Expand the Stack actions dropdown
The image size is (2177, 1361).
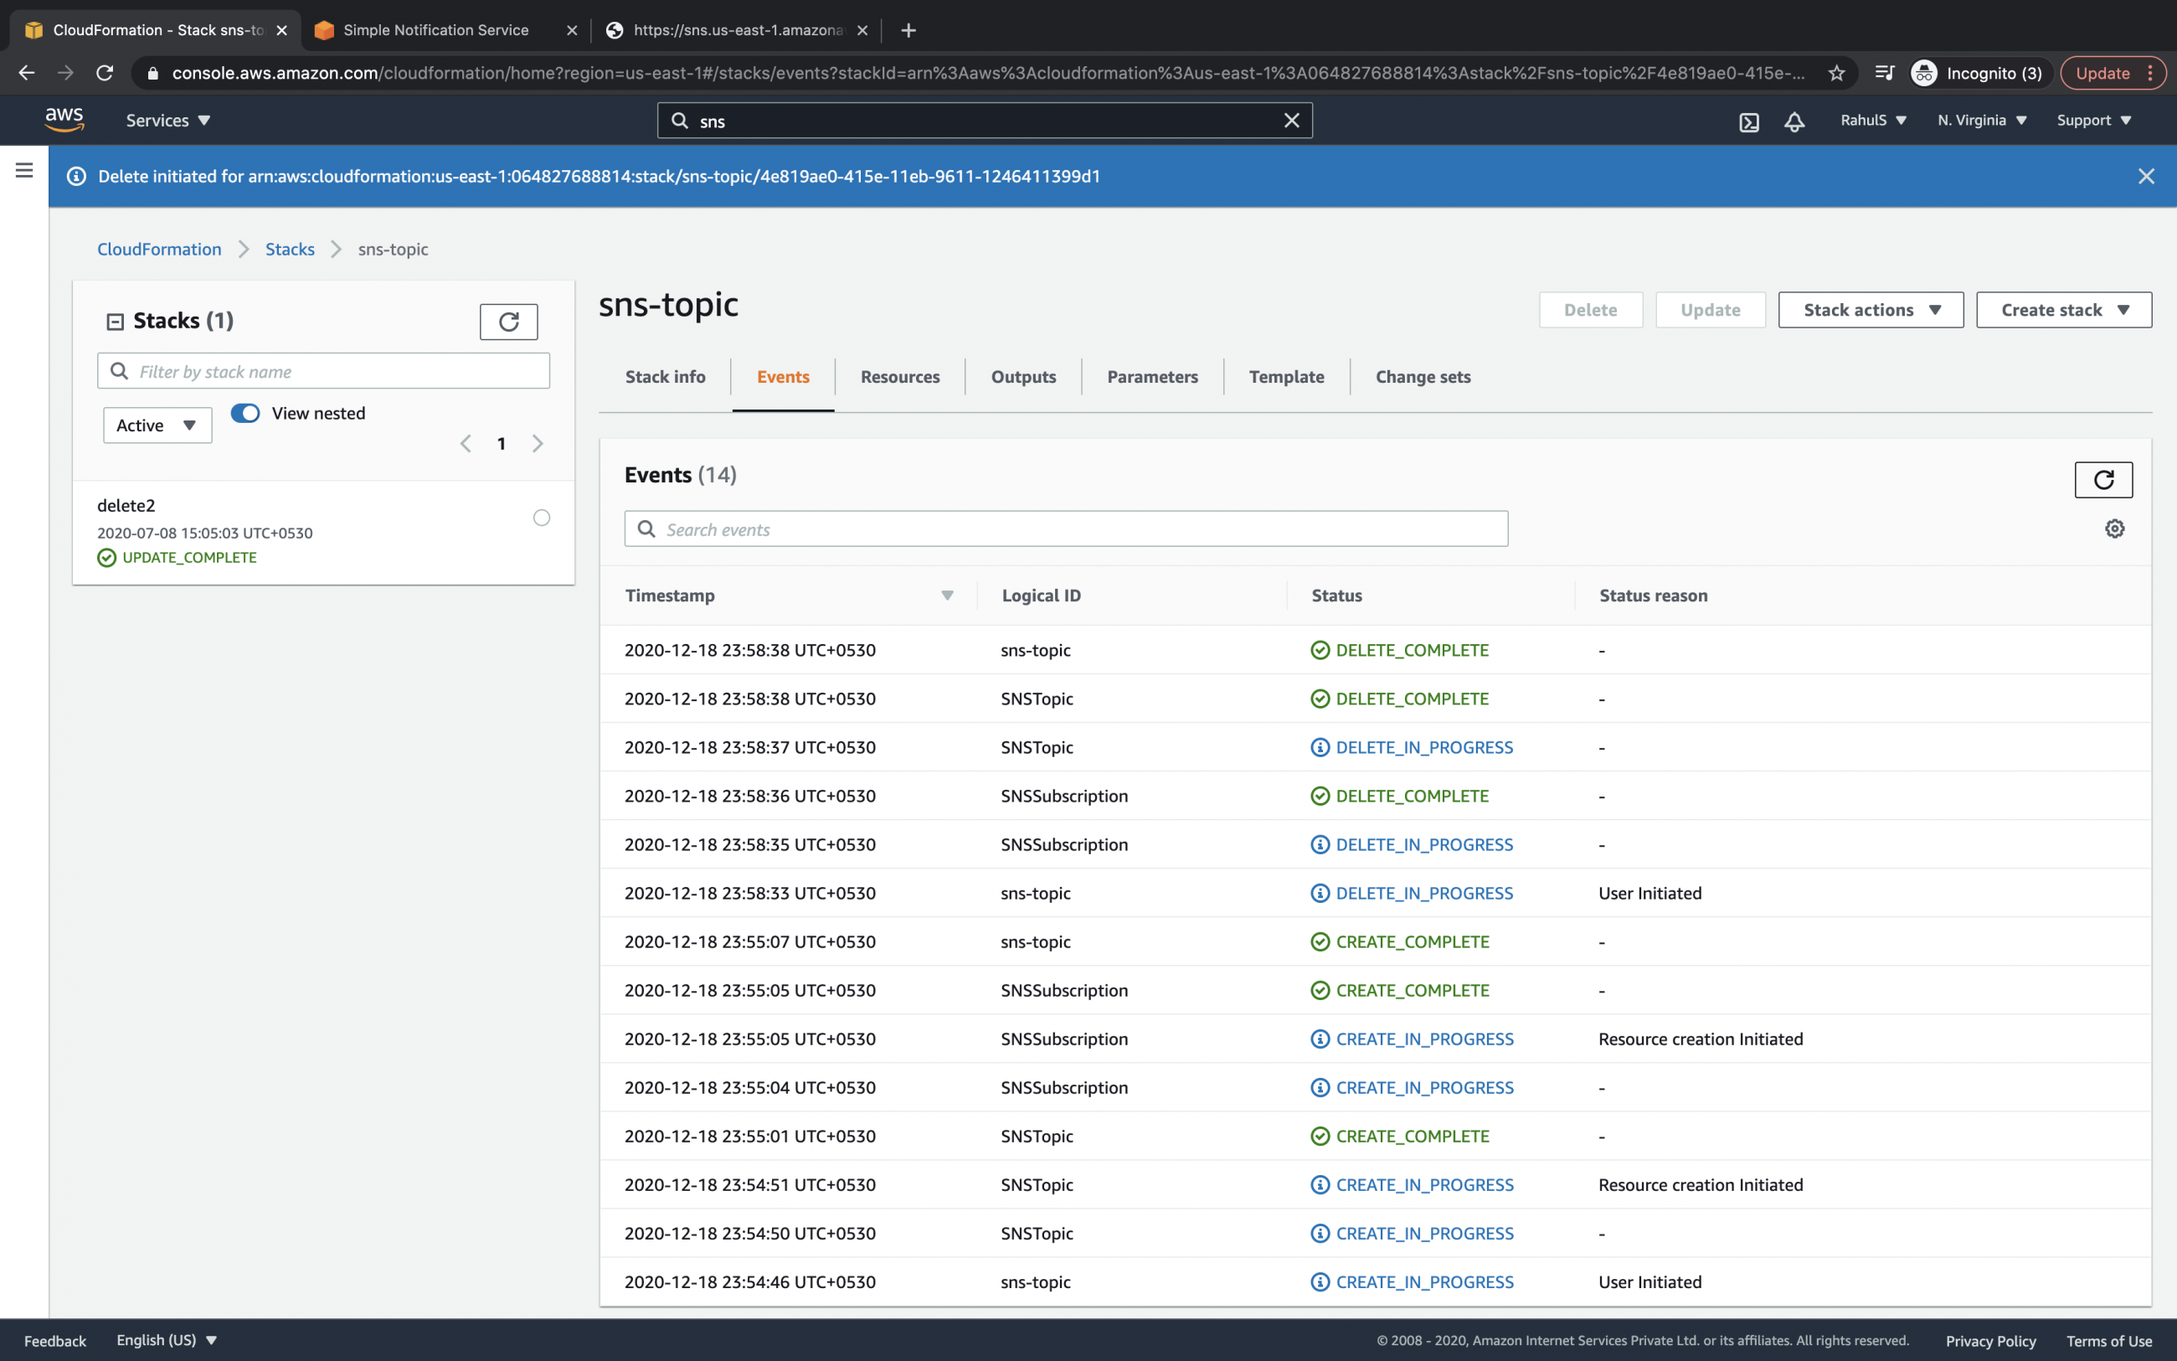(1871, 310)
